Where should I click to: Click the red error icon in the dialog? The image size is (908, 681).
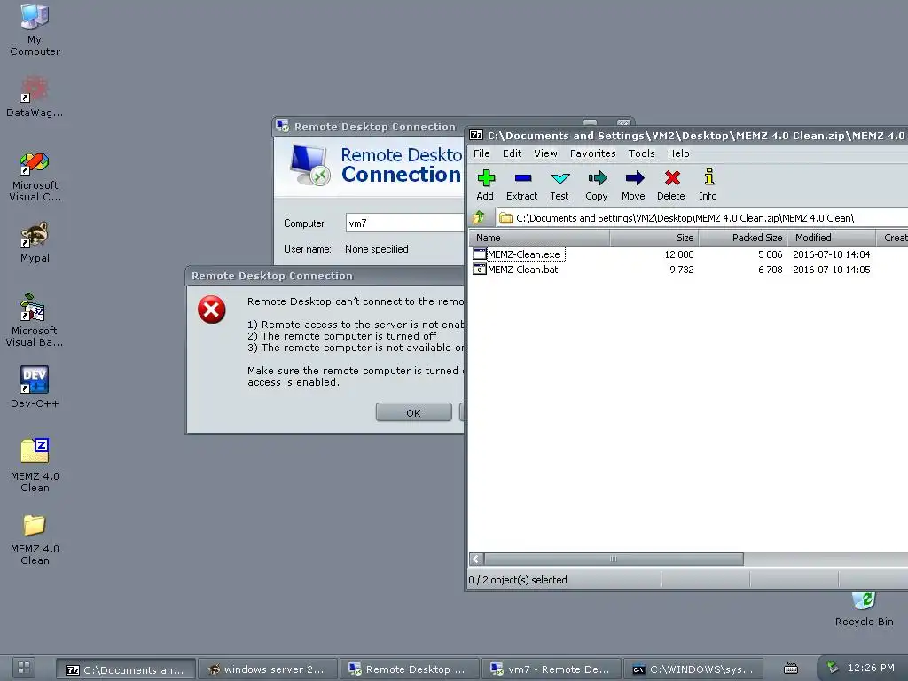tap(211, 309)
